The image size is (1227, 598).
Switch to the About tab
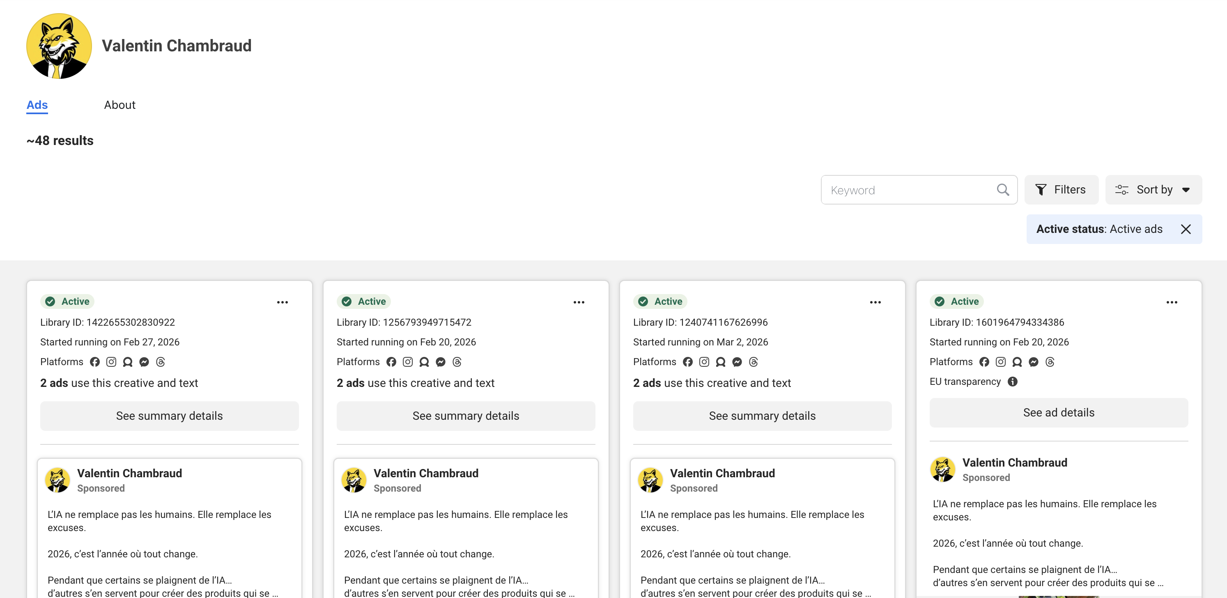pos(119,105)
